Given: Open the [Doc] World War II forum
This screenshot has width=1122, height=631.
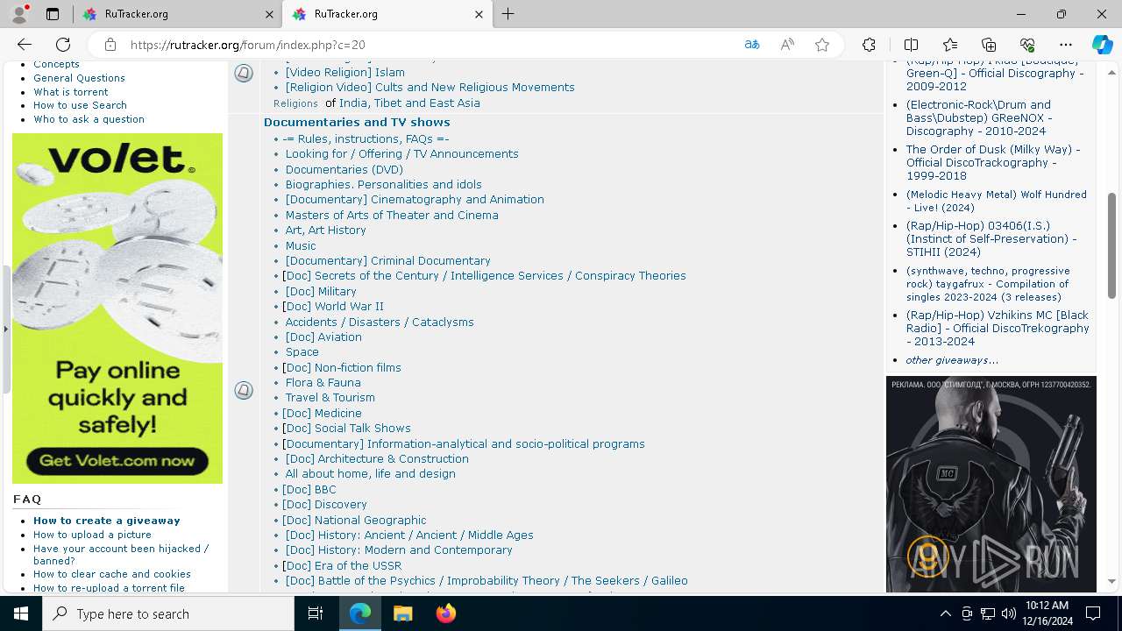Looking at the screenshot, I should [x=333, y=307].
